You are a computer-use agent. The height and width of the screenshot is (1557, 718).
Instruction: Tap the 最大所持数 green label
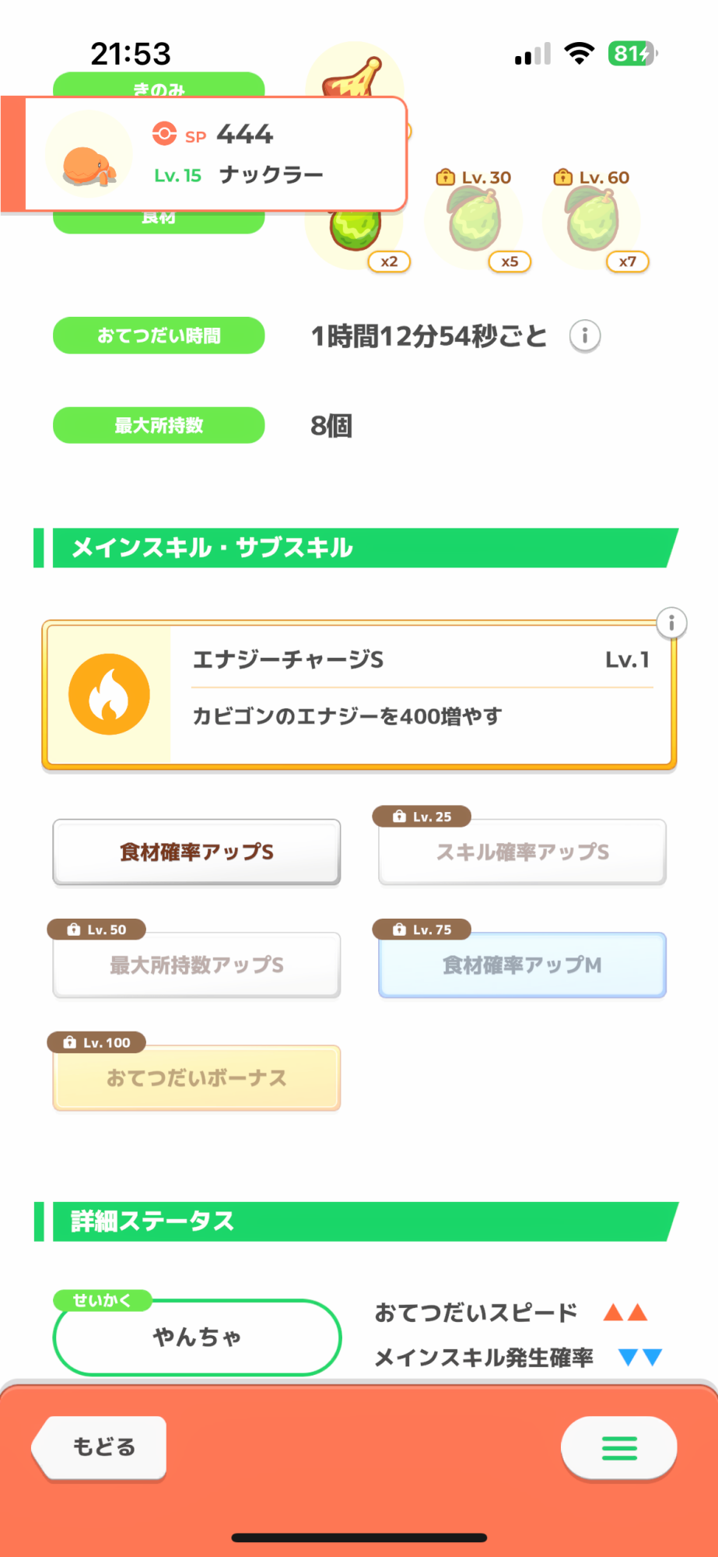159,425
